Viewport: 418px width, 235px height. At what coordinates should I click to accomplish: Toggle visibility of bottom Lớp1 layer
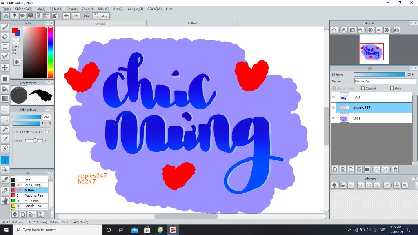click(x=334, y=118)
